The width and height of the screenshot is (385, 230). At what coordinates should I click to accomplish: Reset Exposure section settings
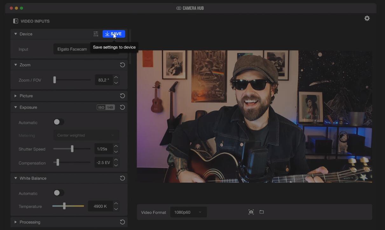pyautogui.click(x=122, y=107)
